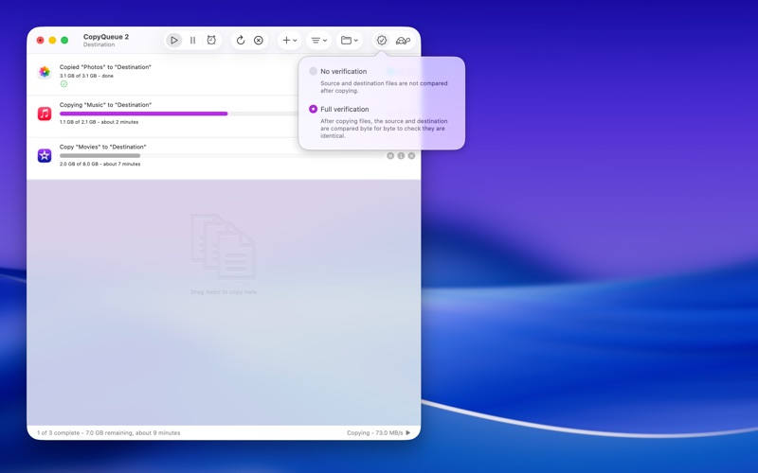Click the Movies star icon in third row

pyautogui.click(x=45, y=155)
